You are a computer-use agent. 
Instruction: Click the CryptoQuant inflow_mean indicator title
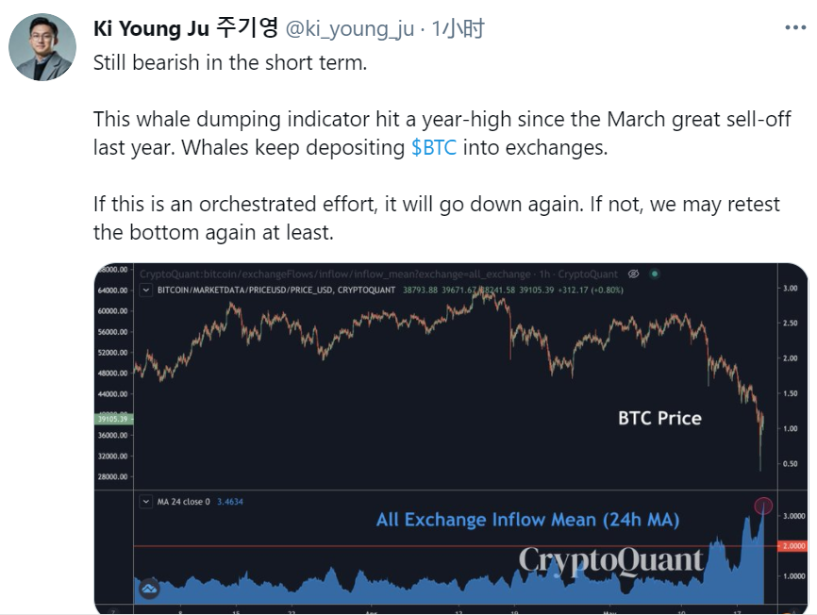(x=378, y=274)
